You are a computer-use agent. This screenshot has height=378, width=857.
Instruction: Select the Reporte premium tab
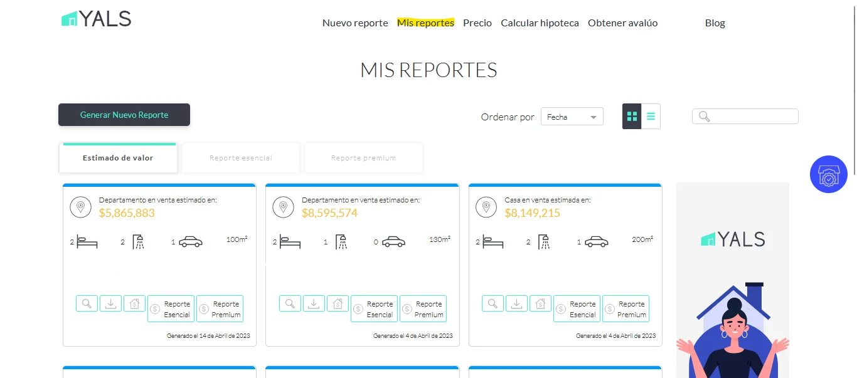[x=364, y=158]
